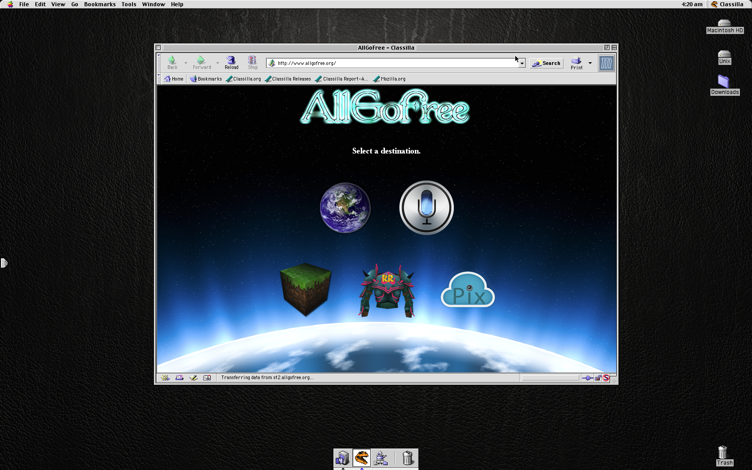The width and height of the screenshot is (752, 470).
Task: Open the Unix drive icon
Action: [725, 57]
